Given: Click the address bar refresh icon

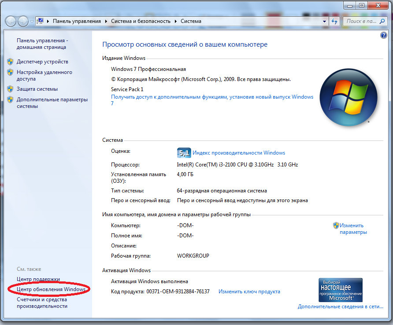Looking at the screenshot, I should [335, 21].
